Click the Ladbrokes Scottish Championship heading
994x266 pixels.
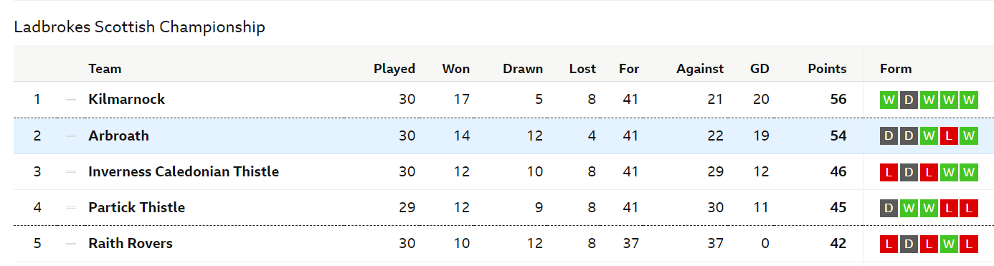pos(140,27)
